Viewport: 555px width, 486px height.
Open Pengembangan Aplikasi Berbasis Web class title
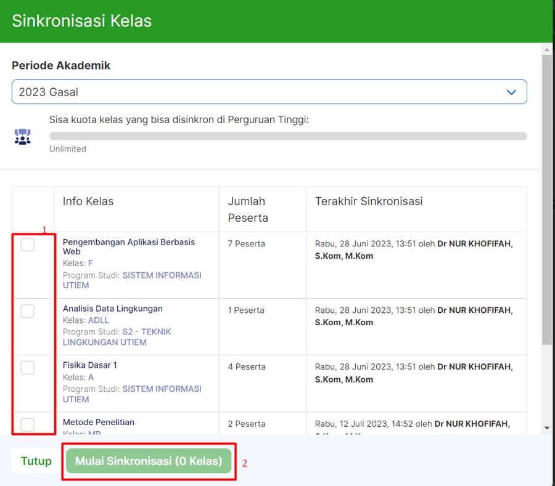pos(128,246)
